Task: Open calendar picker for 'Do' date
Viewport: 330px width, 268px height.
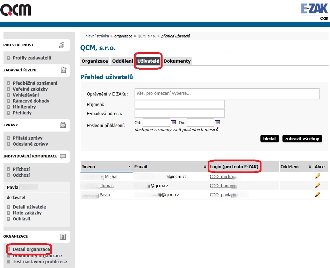Action: (x=217, y=122)
